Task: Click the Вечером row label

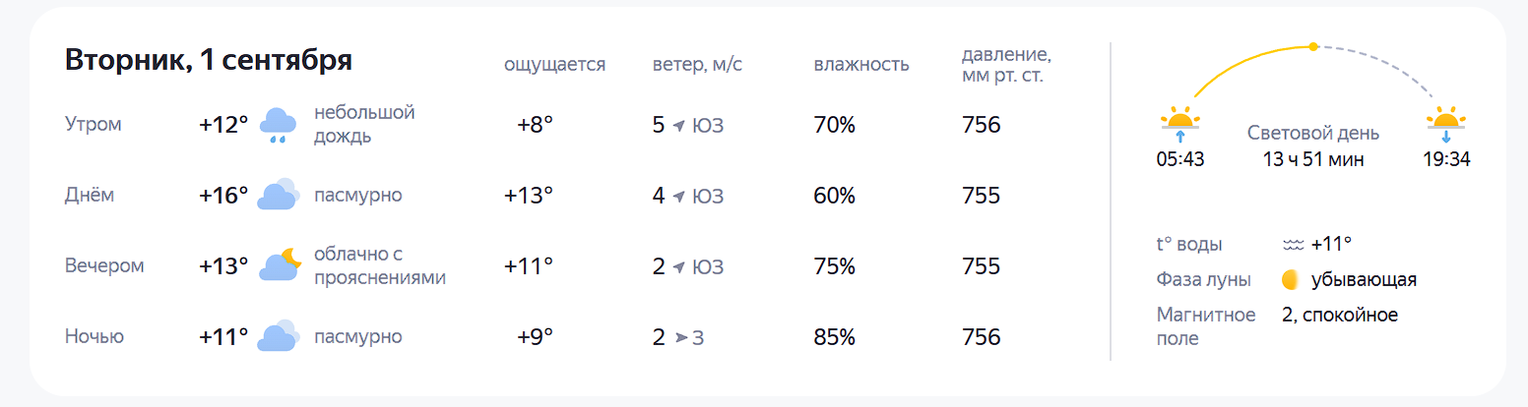Action: [104, 266]
